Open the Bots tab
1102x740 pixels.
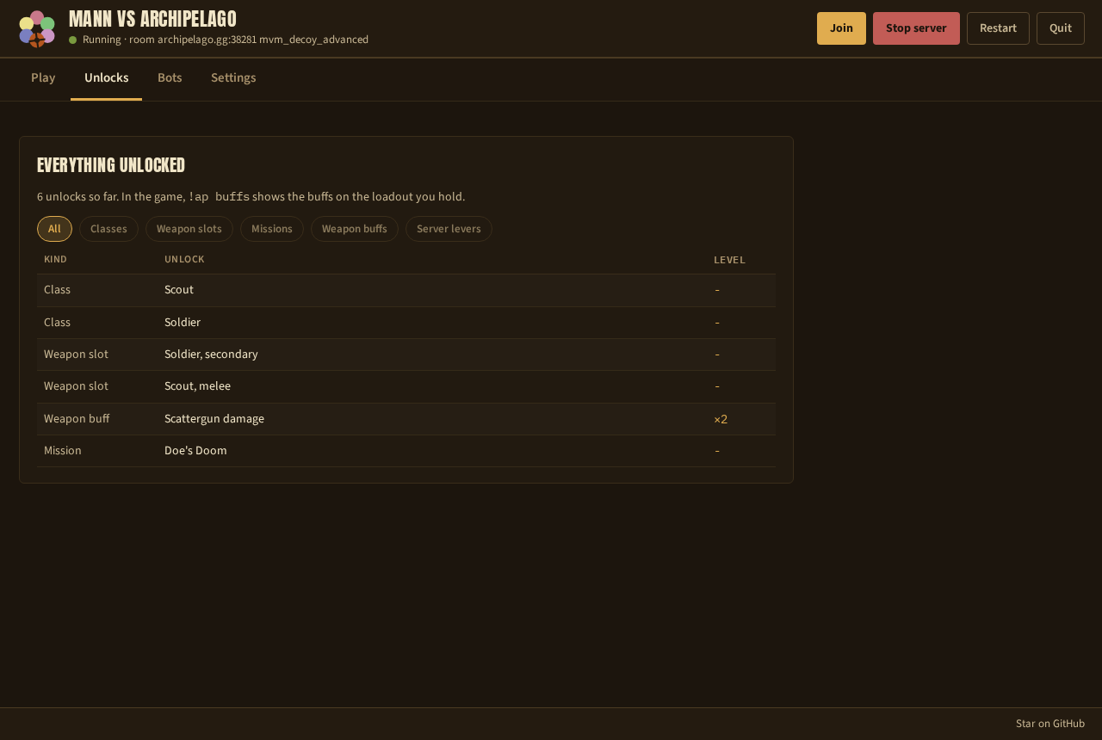click(x=170, y=78)
